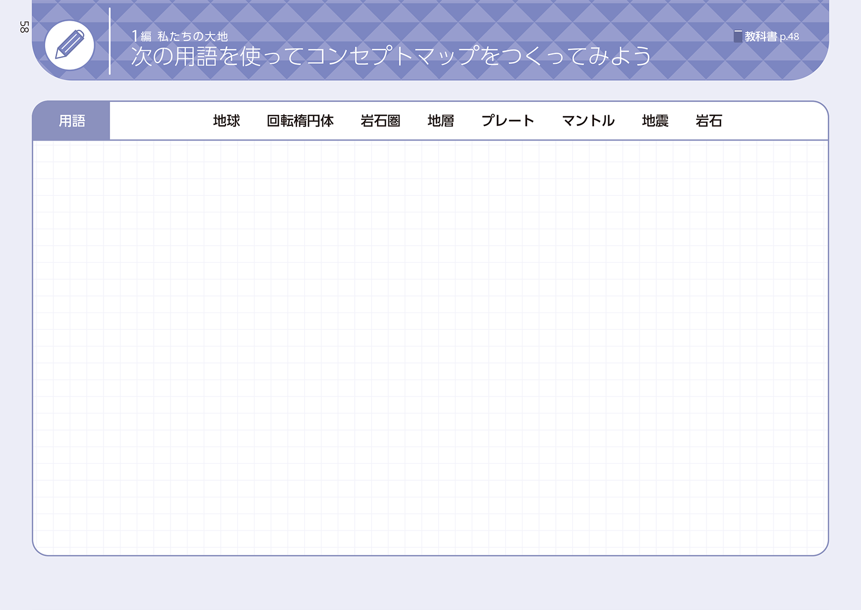Choose the term 地球

click(x=226, y=121)
